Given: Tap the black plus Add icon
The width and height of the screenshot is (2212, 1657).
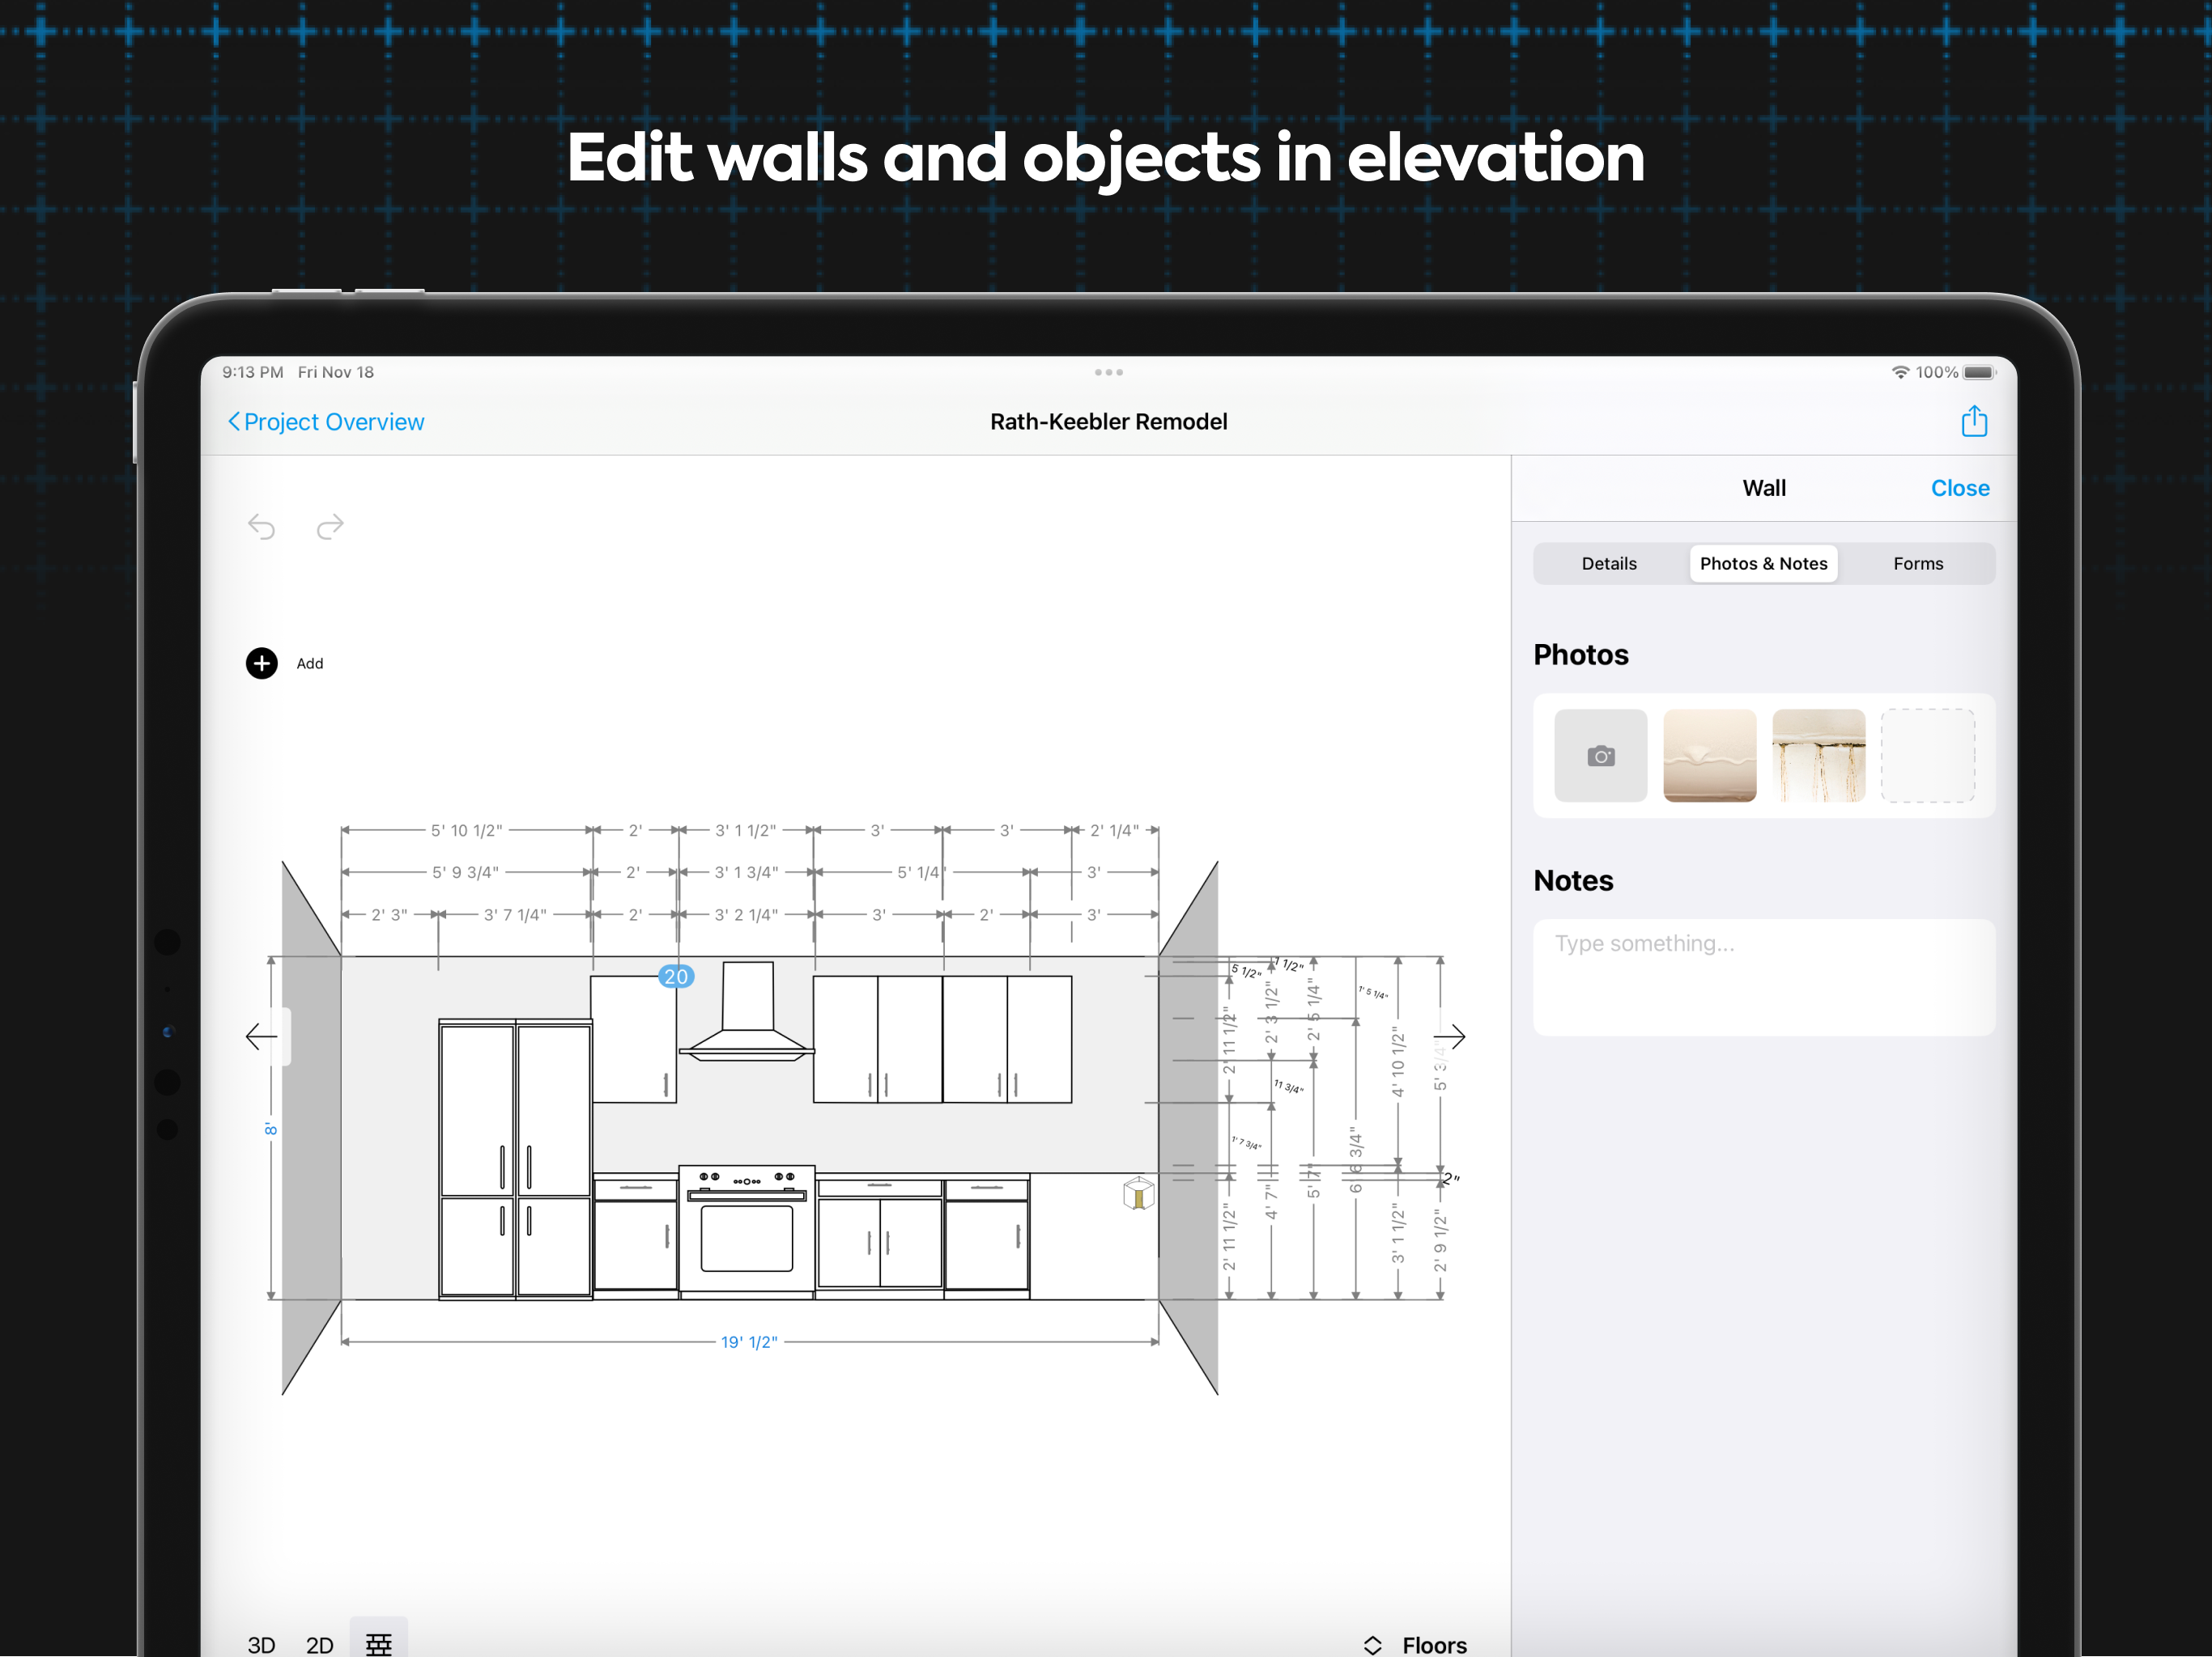Looking at the screenshot, I should point(262,663).
